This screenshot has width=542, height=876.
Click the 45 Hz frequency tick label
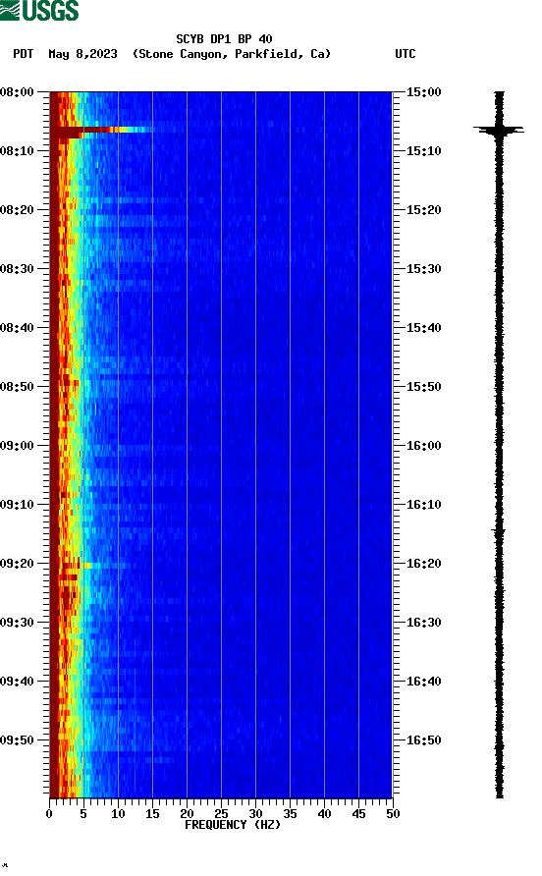click(x=358, y=814)
